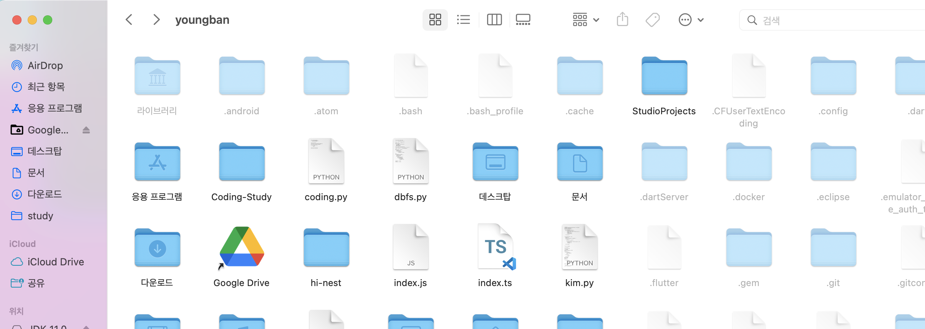This screenshot has width=925, height=329.
Task: Select the .atom folder
Action: click(327, 76)
